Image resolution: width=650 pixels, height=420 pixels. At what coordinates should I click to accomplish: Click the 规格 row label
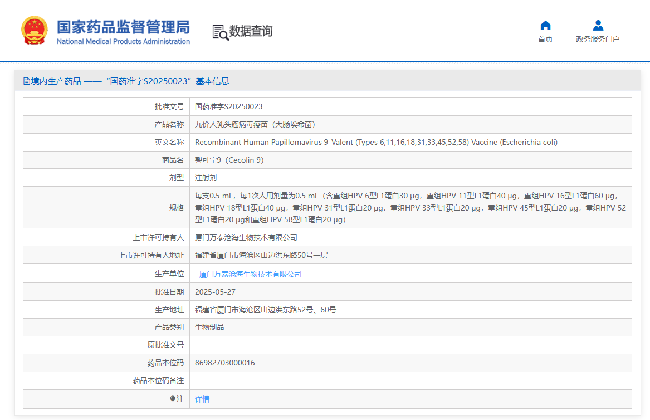[x=177, y=208]
